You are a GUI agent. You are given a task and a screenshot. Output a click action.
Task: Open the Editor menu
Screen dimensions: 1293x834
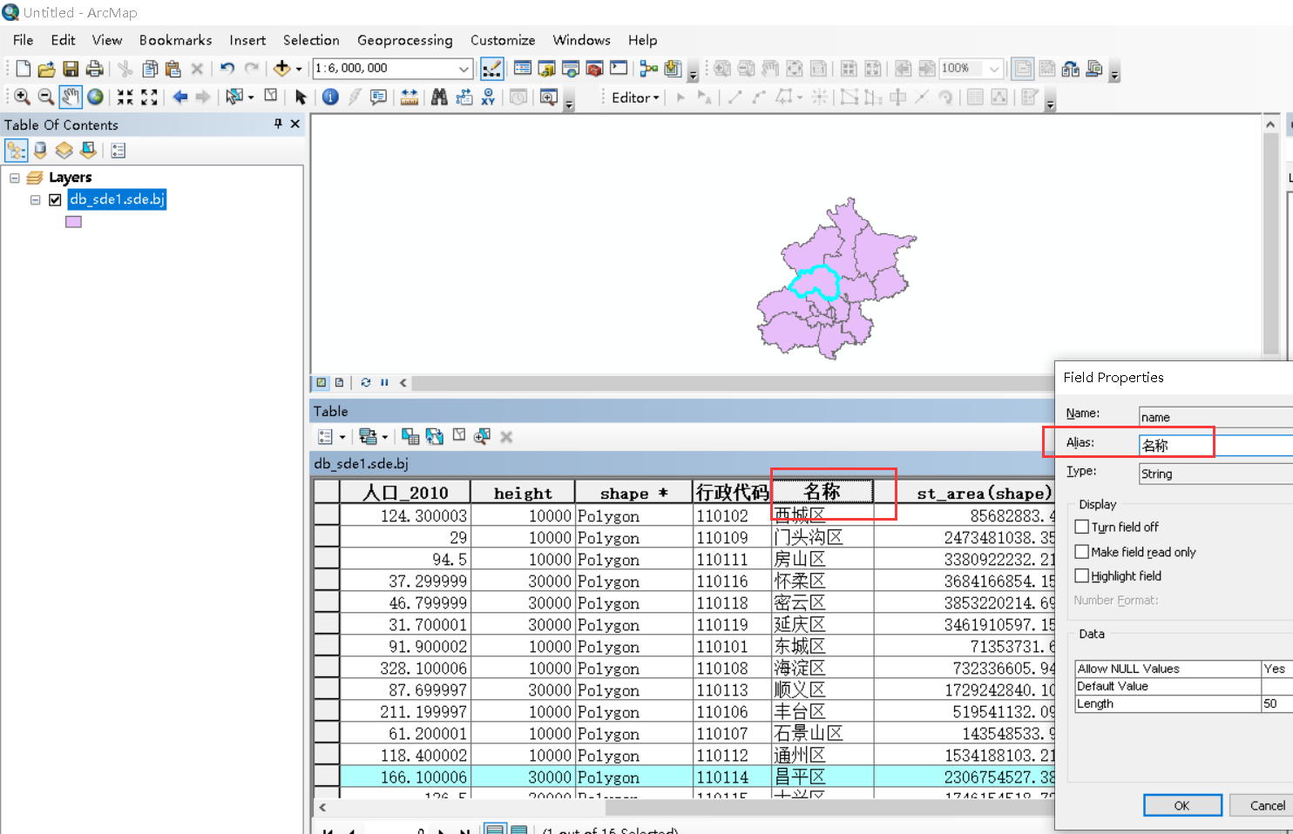[633, 98]
